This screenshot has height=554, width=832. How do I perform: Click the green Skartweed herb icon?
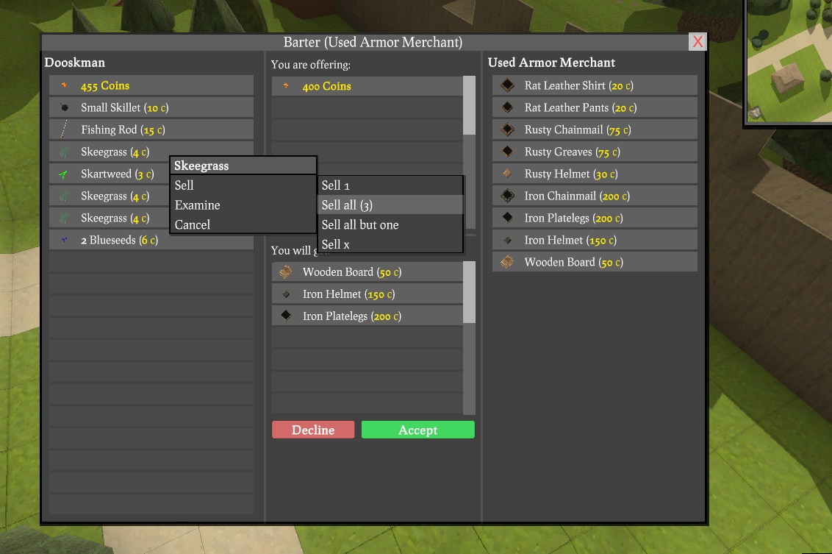65,174
